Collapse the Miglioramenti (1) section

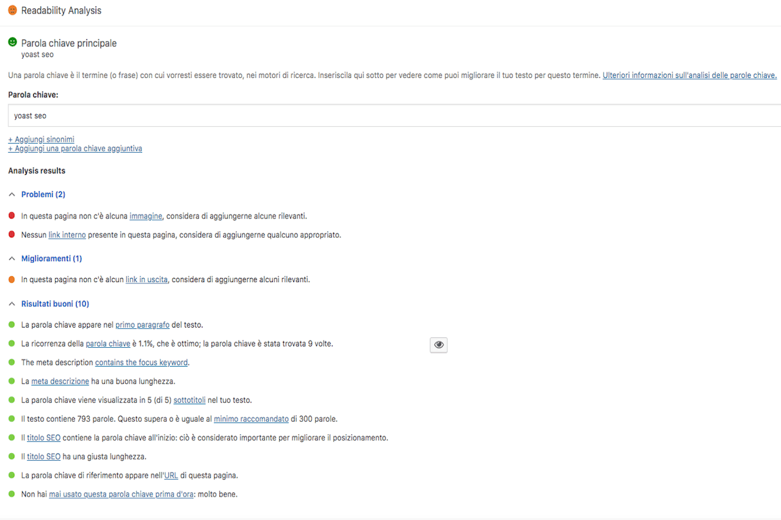point(51,258)
